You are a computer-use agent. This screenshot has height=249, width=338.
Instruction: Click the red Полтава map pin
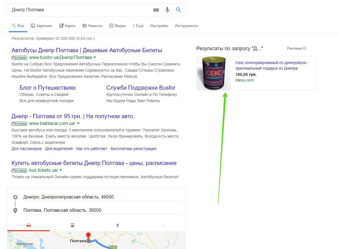[88, 235]
